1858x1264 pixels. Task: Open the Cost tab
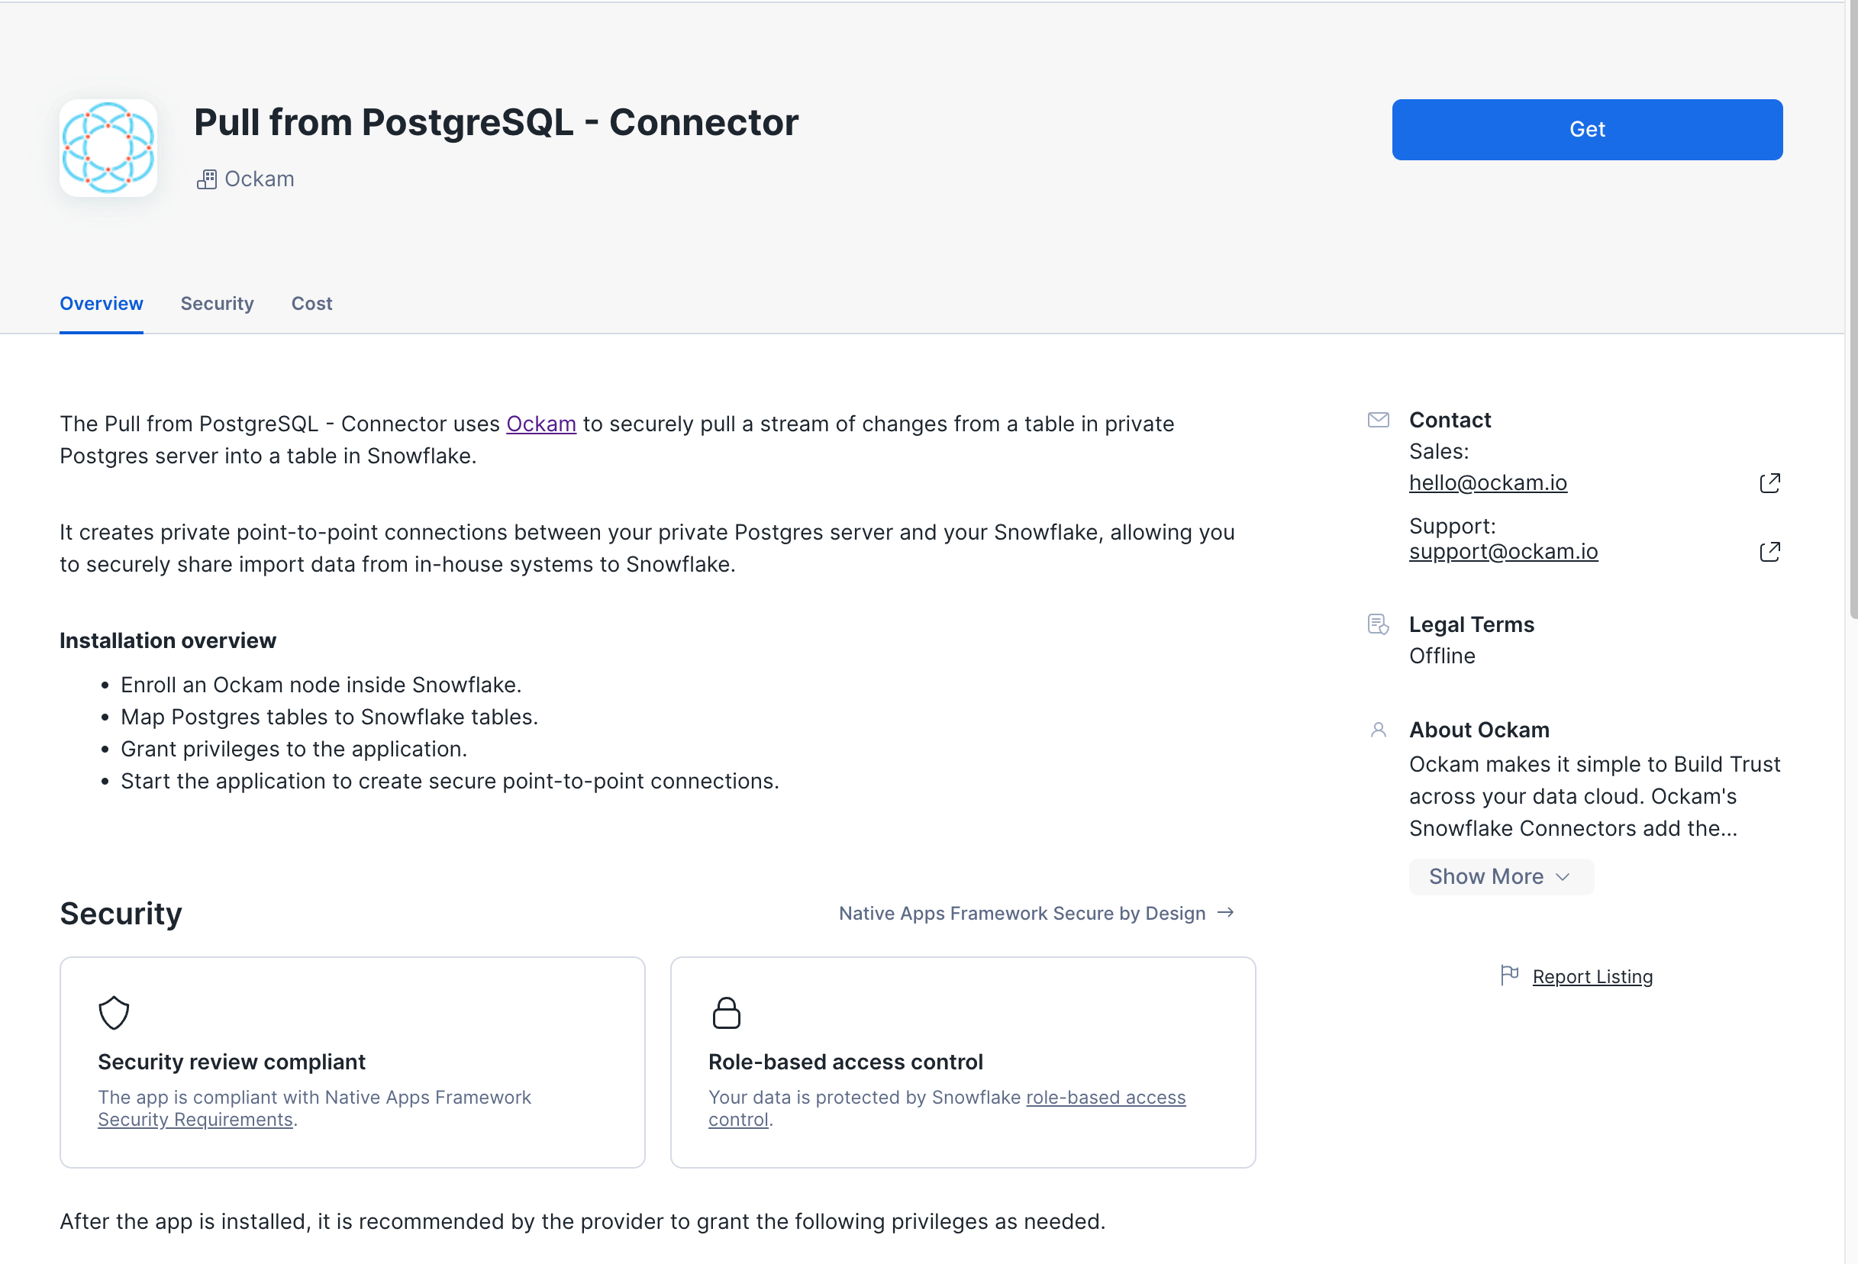coord(311,304)
